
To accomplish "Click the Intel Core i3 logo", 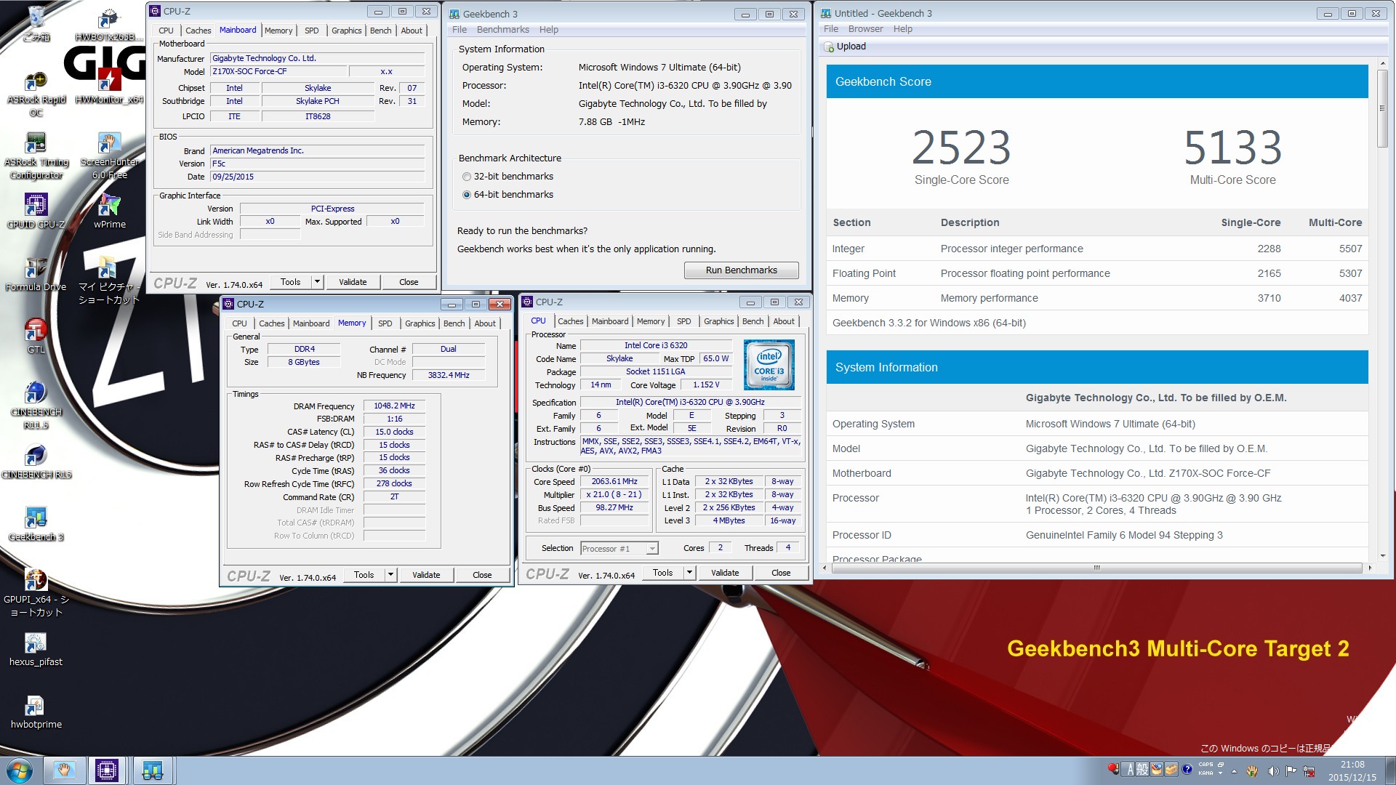I will click(x=769, y=364).
